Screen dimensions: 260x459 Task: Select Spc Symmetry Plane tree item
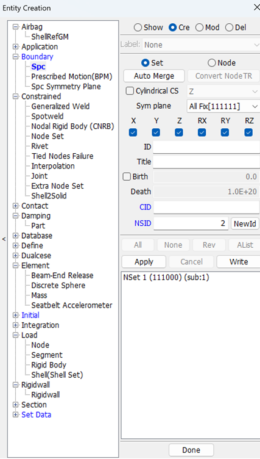click(66, 87)
